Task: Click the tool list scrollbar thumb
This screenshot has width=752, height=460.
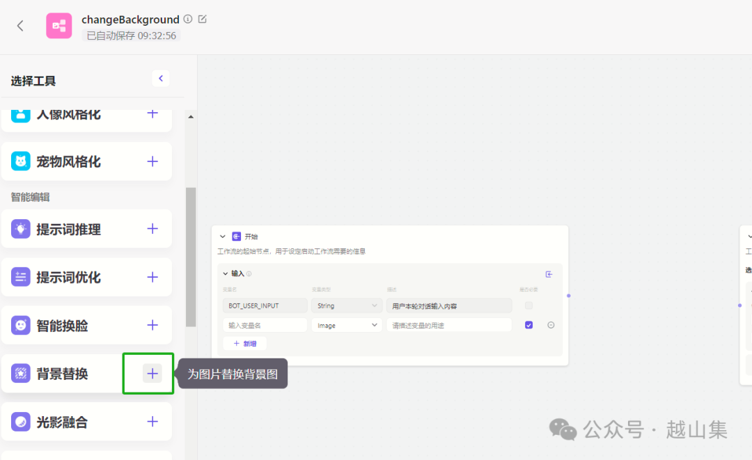Action: click(x=191, y=257)
